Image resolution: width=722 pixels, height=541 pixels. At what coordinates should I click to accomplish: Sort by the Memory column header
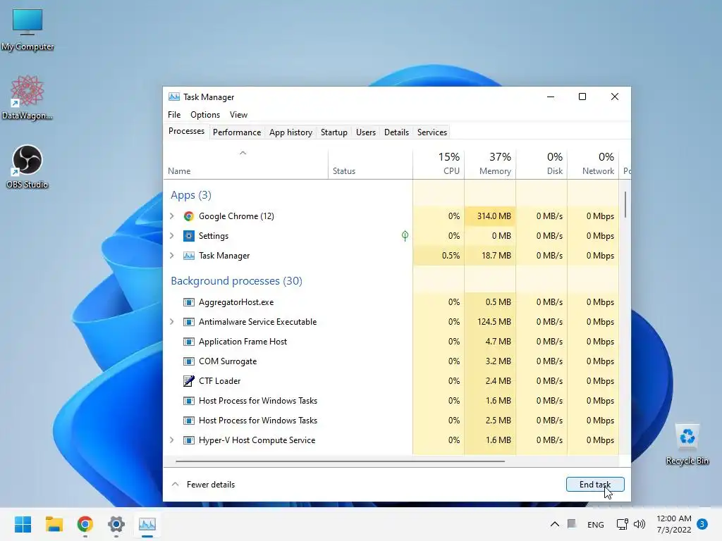click(491, 163)
